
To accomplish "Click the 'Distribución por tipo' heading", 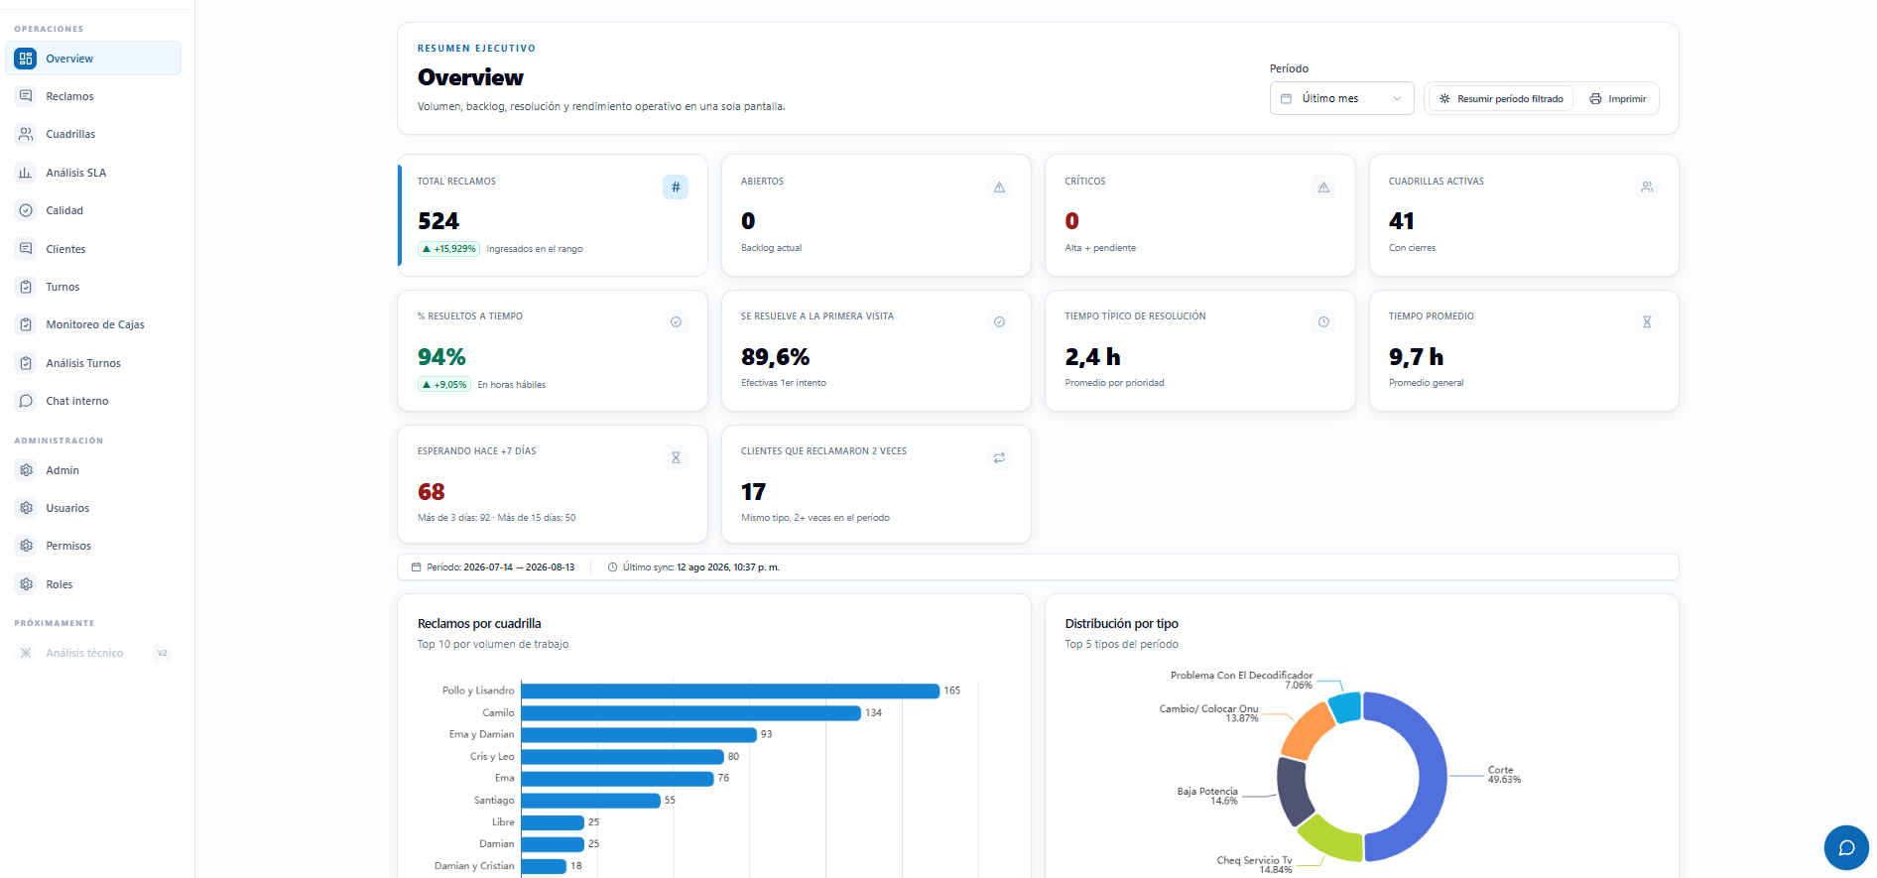I will [1122, 624].
